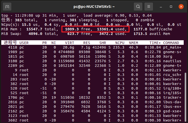Open the terminal search
Image resolution: width=188 pixels, height=123 pixels.
pos(138,7)
